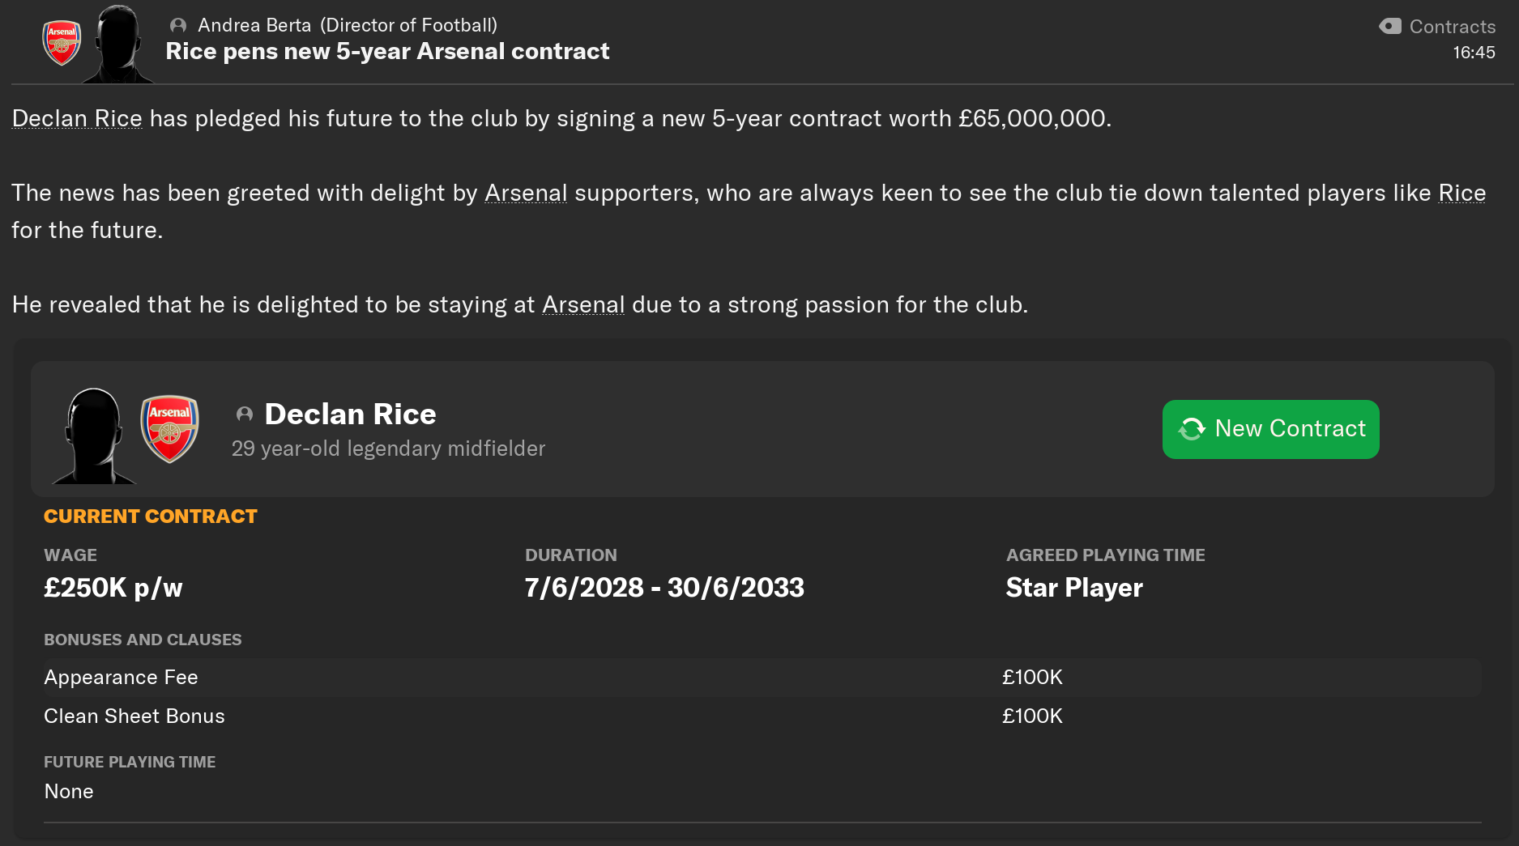Viewport: 1519px width, 846px height.
Task: Click the £250K p/w wage value
Action: click(113, 588)
